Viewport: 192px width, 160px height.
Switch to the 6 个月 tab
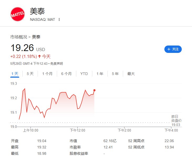(66, 74)
